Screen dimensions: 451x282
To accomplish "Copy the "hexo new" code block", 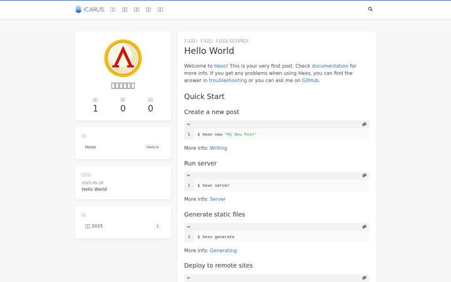I will tap(364, 124).
